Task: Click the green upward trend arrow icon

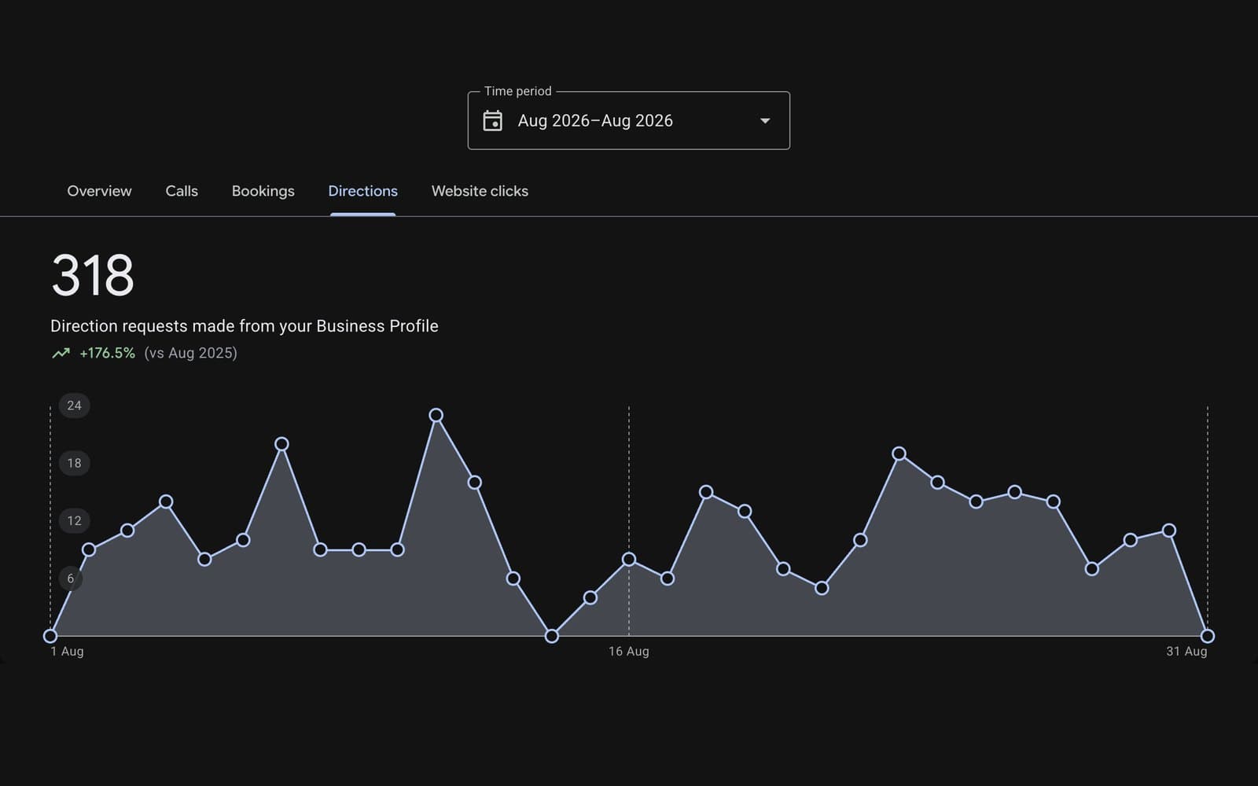Action: [61, 353]
